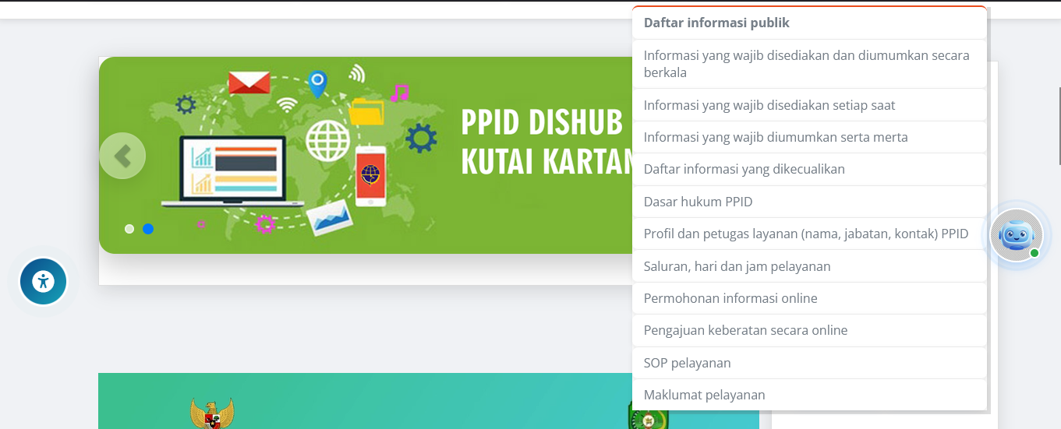Open Daftar informasi yang dikecualikan
This screenshot has height=429, width=1061.
click(x=809, y=169)
